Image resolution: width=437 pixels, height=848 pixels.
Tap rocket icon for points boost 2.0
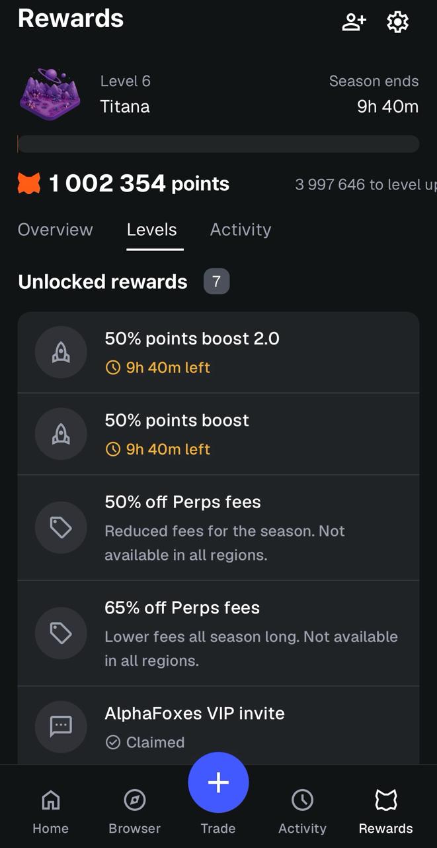(61, 352)
